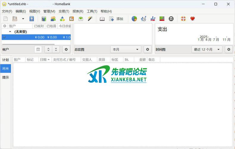Open the 交易(T) menu
Screen dimensions: 235x149
click(x=64, y=11)
